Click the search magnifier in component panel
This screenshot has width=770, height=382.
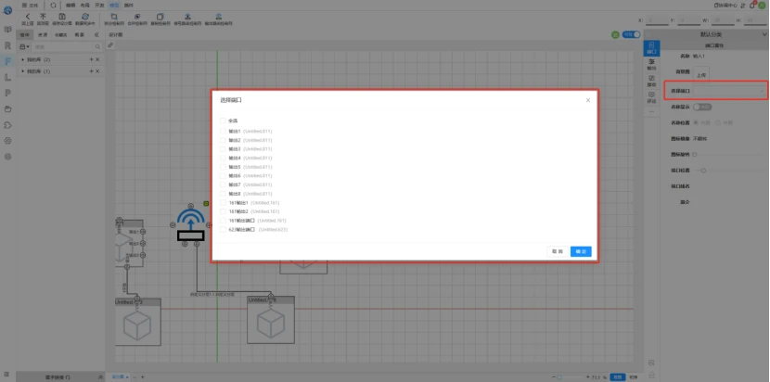pyautogui.click(x=97, y=46)
